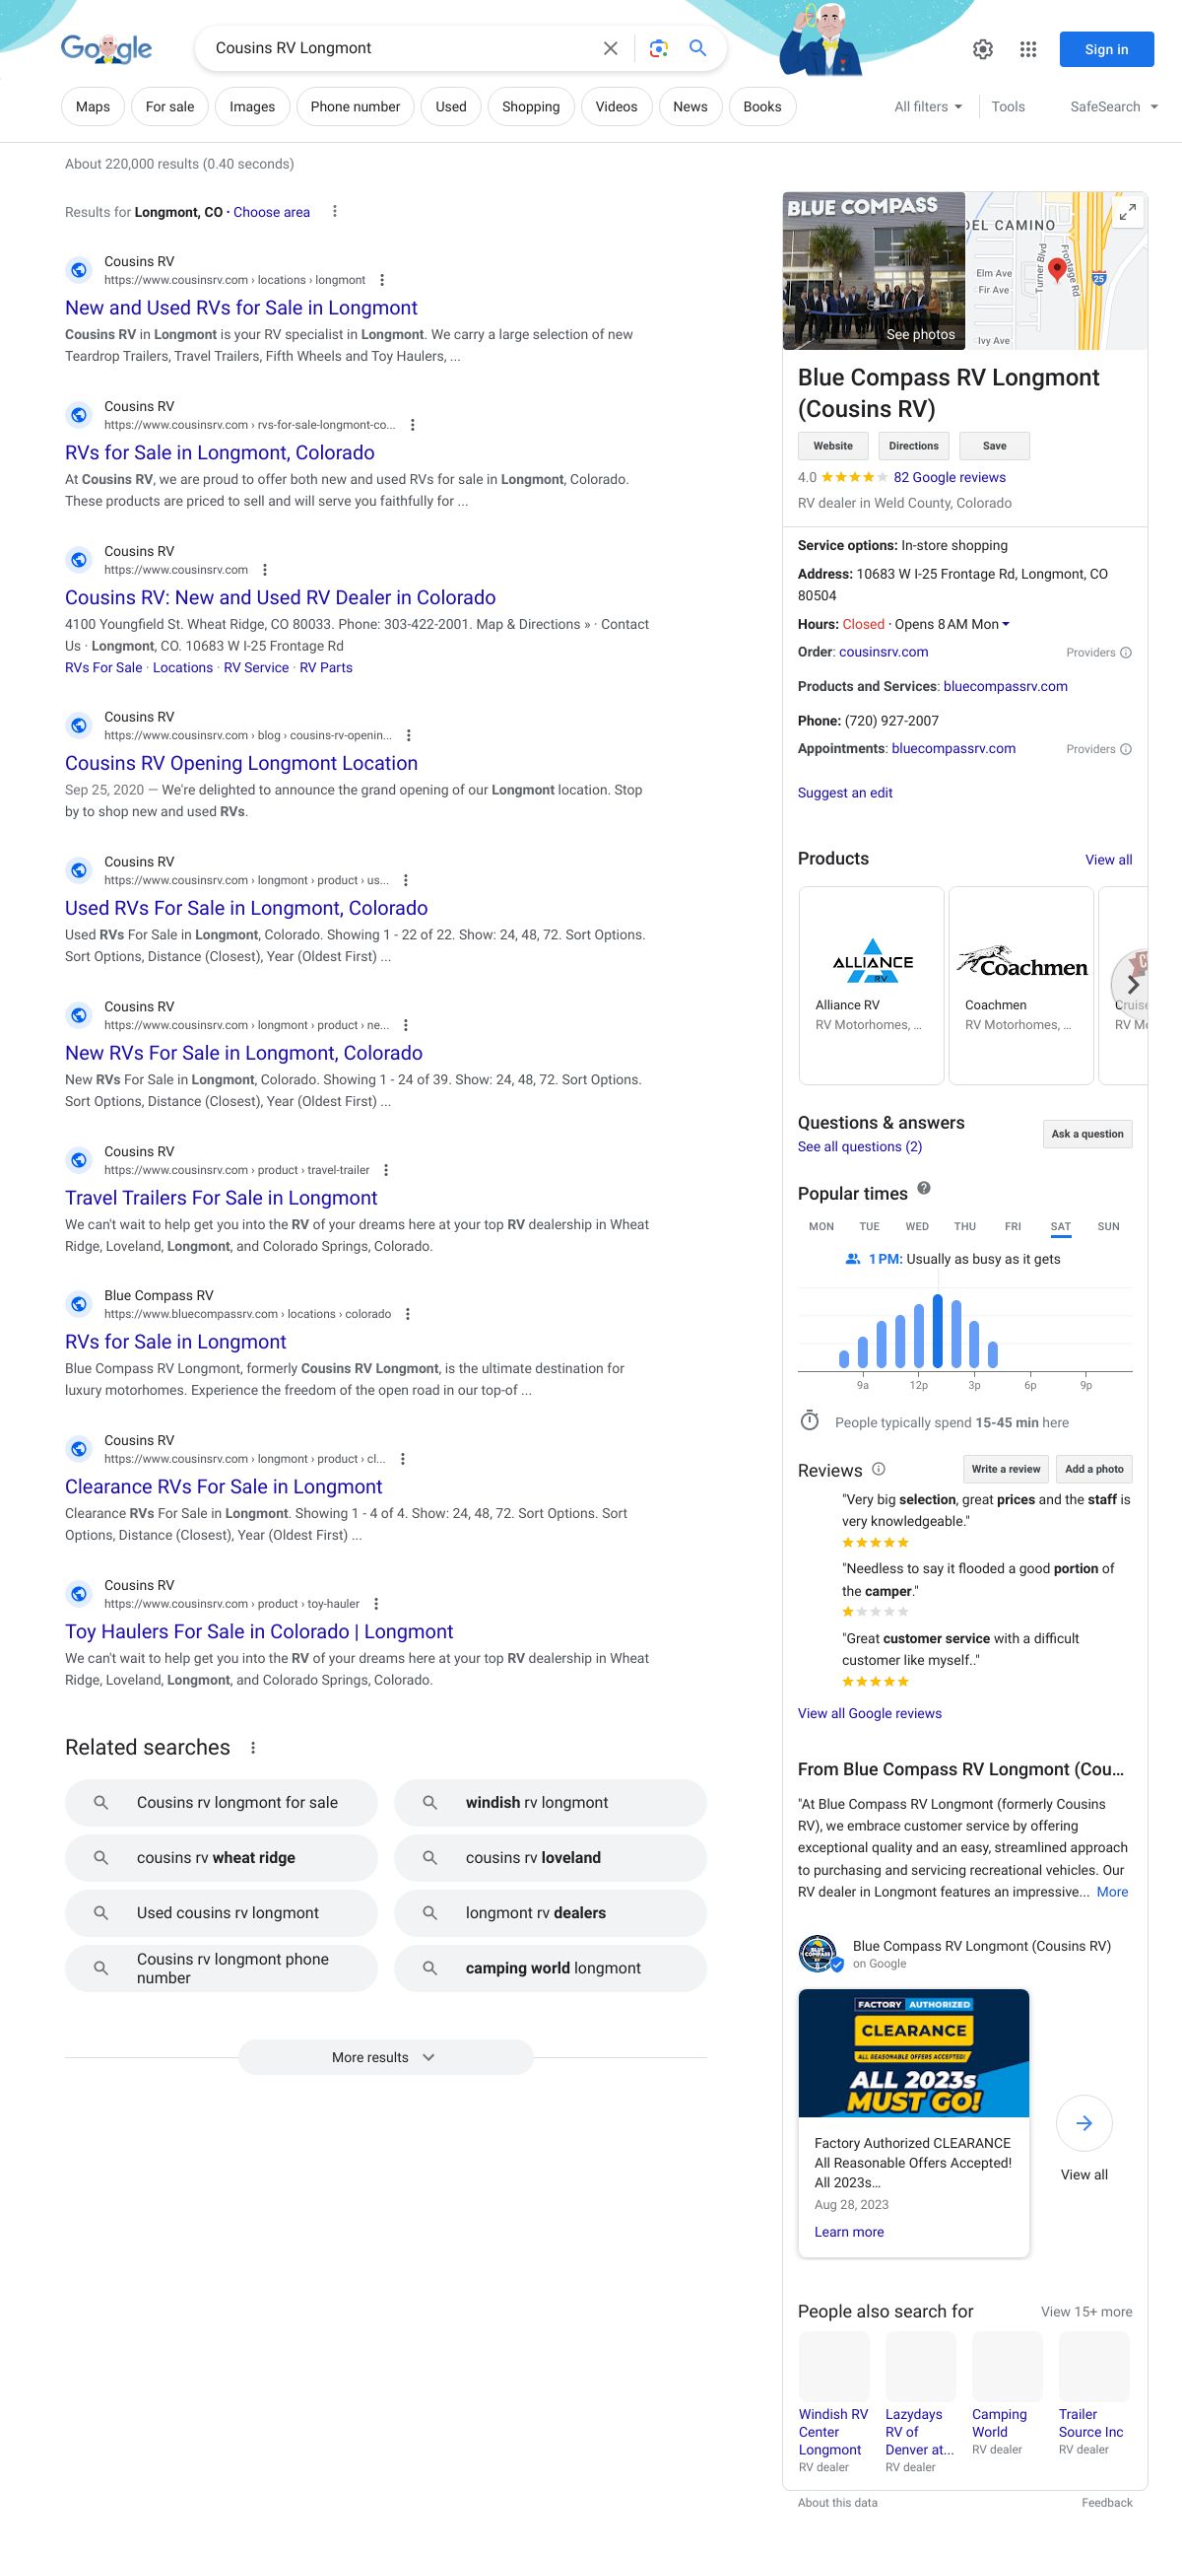Click the Cousins RV Longmont search field
1182x2555 pixels.
click(396, 48)
